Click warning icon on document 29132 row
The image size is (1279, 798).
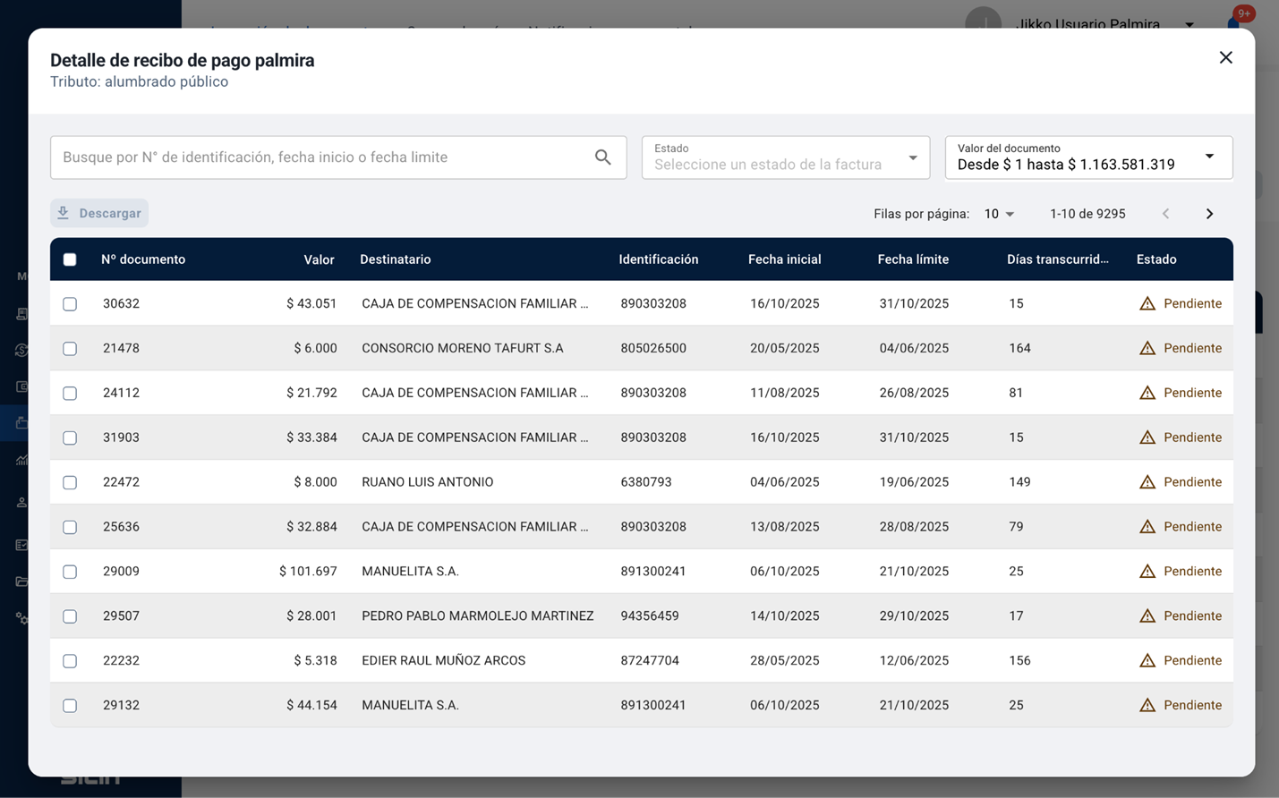tap(1147, 706)
